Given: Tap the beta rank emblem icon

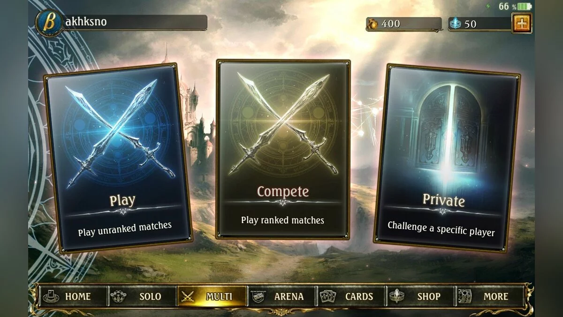Looking at the screenshot, I should click(49, 22).
